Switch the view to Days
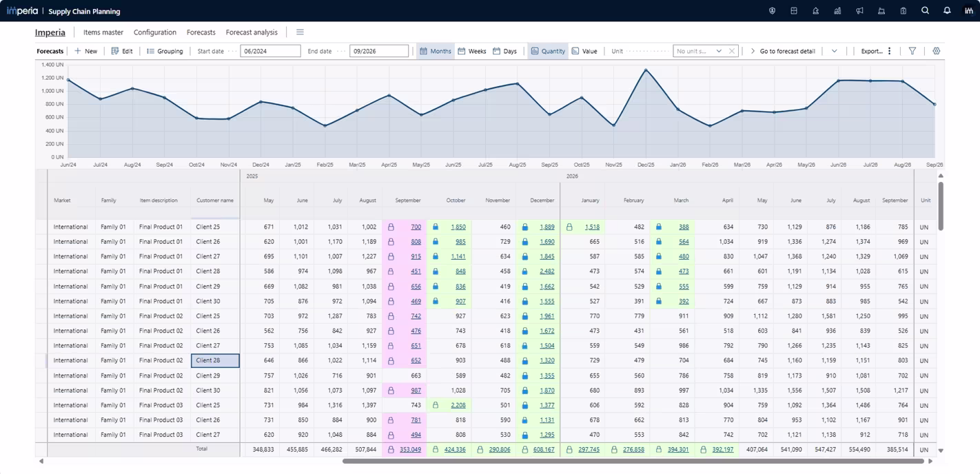This screenshot has width=980, height=474. [504, 51]
